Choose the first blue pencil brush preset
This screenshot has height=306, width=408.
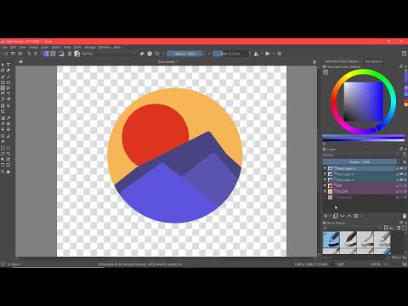(x=331, y=240)
